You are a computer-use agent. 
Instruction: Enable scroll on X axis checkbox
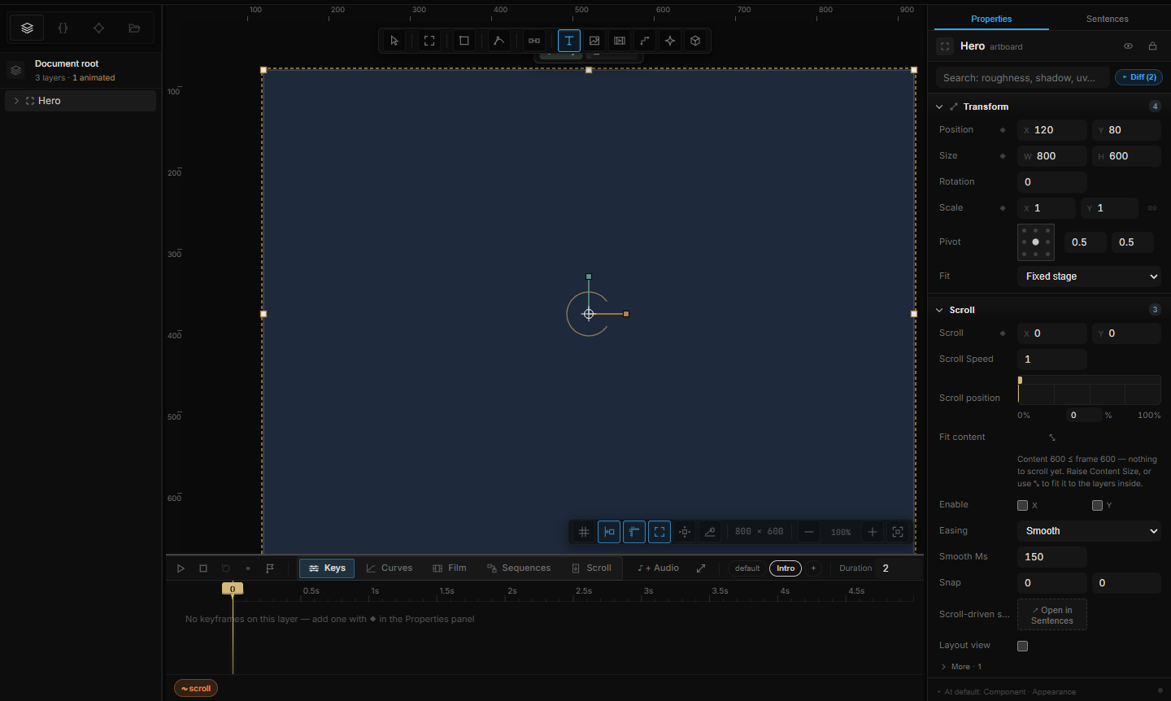(x=1023, y=505)
